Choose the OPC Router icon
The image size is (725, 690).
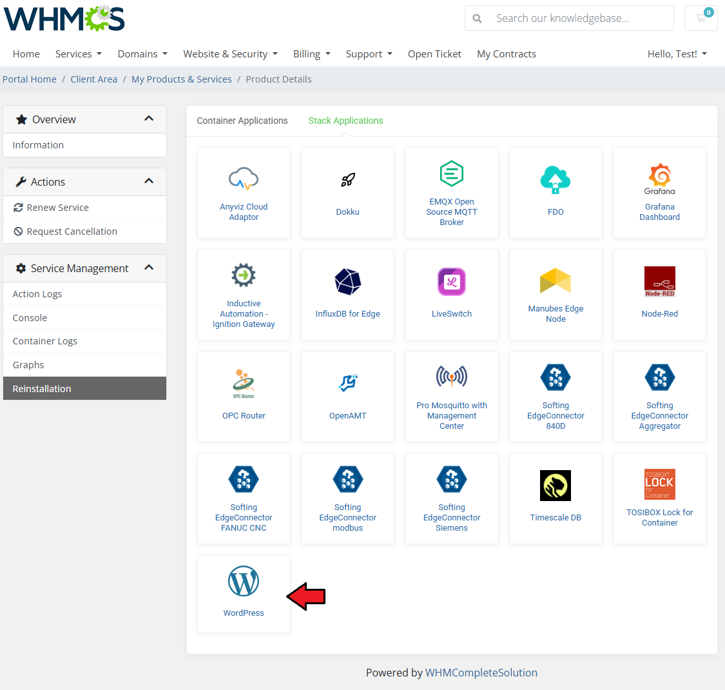coord(243,383)
